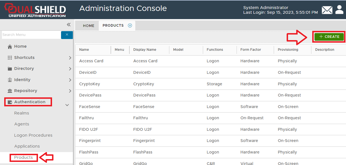Open Logon Procedures menu item
Screen dimensions: 346x165
pos(33,135)
